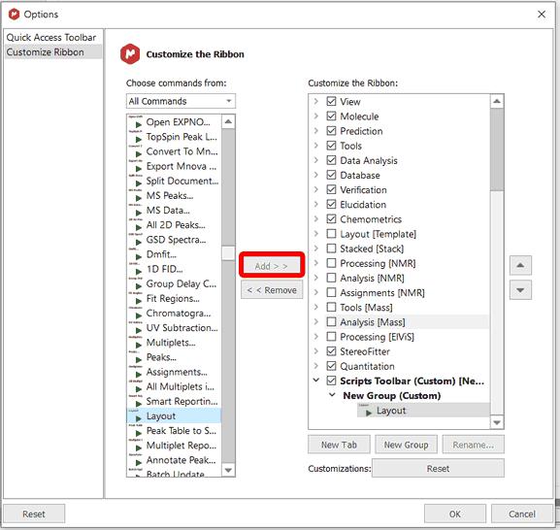
Task: Move selected item up with arrow button
Action: [520, 265]
